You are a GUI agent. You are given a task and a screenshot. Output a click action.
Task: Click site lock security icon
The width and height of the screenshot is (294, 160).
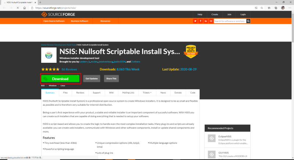click(32, 8)
